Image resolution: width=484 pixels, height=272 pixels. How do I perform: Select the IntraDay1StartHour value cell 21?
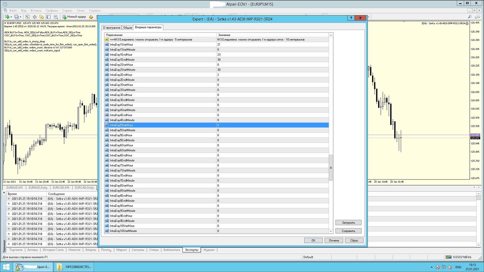click(272, 44)
